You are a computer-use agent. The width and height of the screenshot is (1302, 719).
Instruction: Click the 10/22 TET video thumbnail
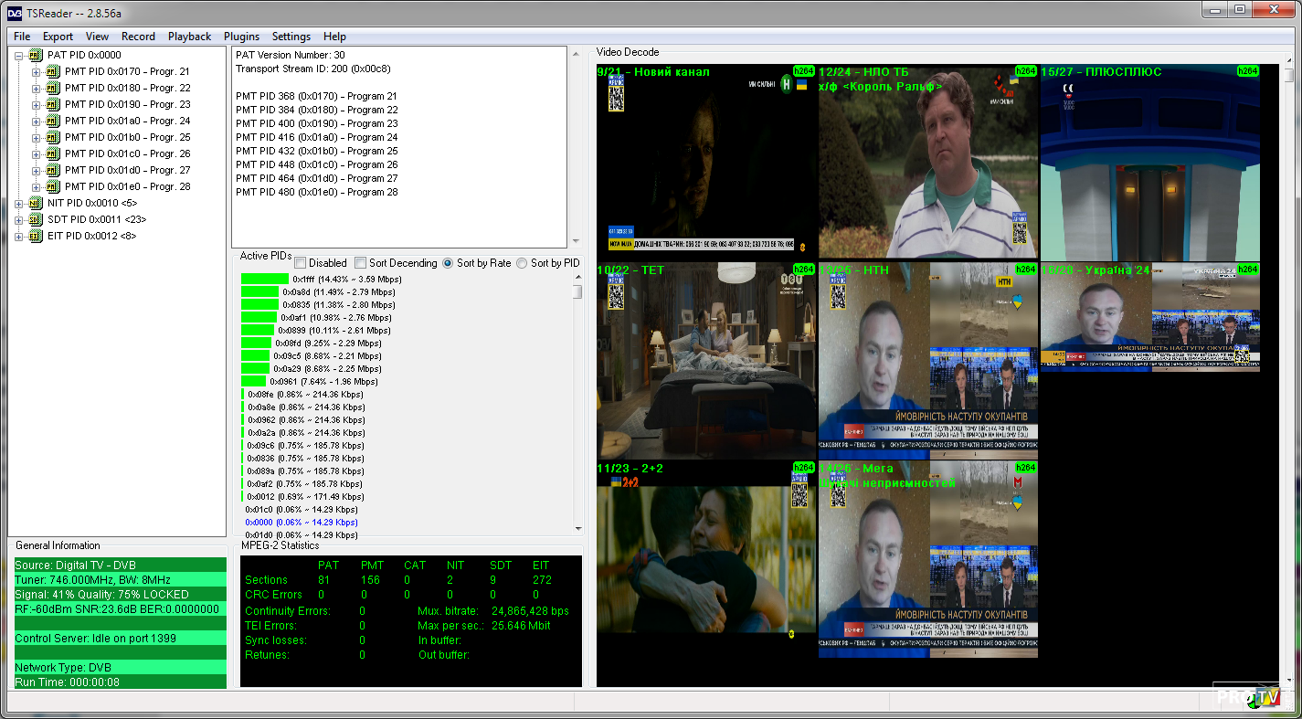(706, 360)
